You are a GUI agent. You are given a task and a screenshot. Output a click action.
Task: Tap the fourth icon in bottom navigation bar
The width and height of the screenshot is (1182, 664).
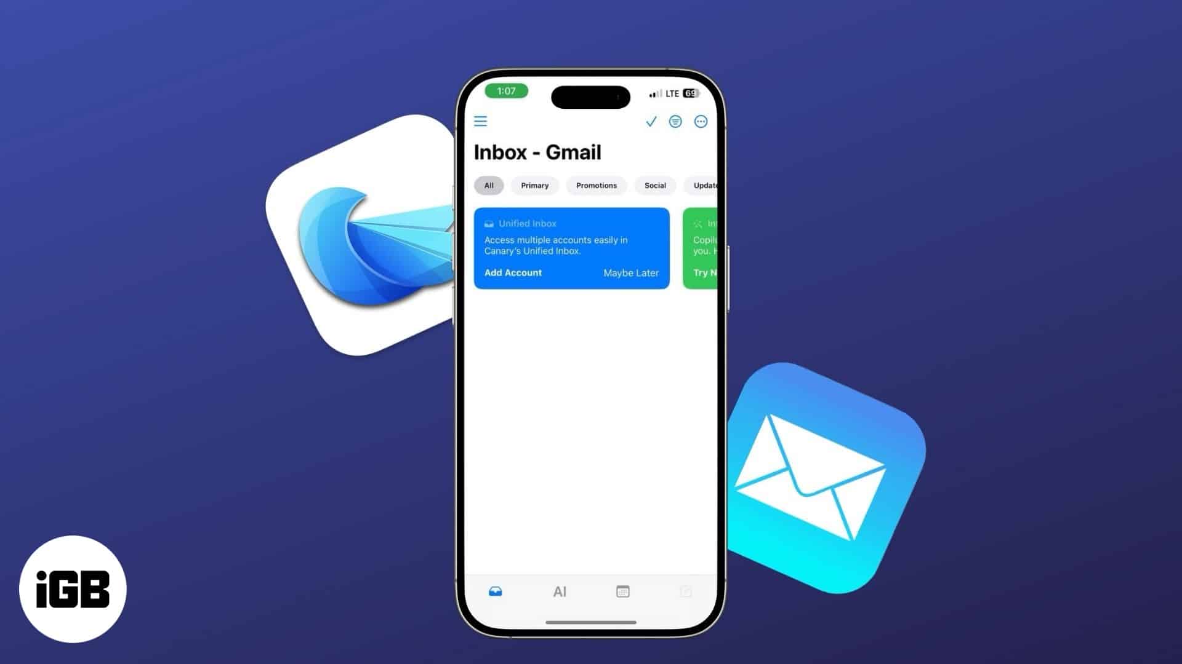tap(685, 592)
